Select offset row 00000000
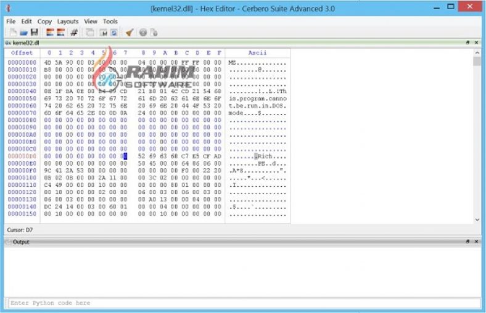 pyautogui.click(x=22, y=62)
